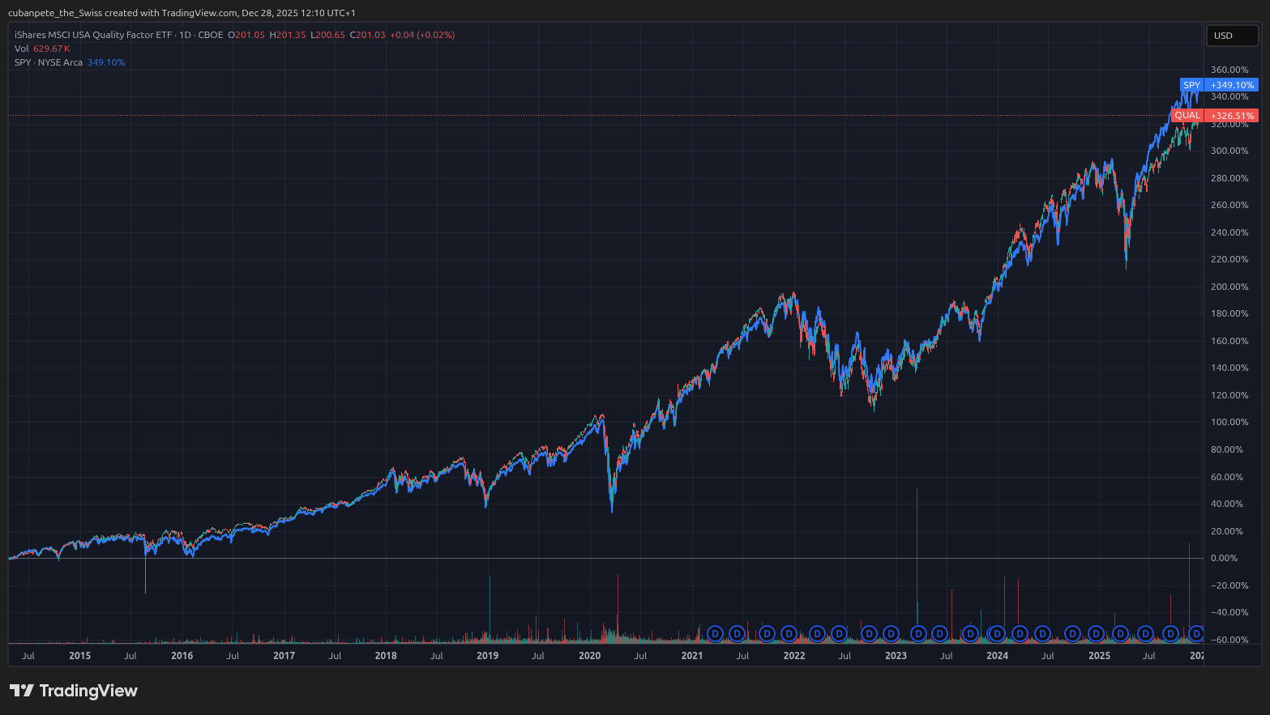Click the 2020 label on the time axis

(589, 656)
